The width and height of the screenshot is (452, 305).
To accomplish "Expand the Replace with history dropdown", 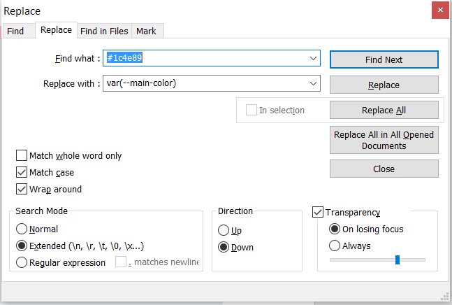I will pos(314,83).
